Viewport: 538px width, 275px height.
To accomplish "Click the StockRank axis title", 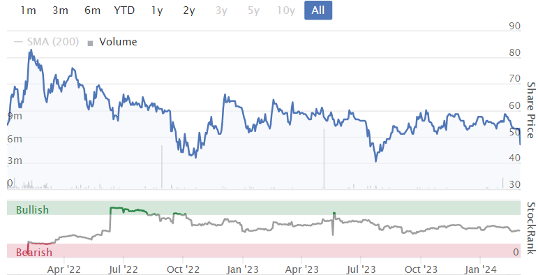I will (531, 228).
